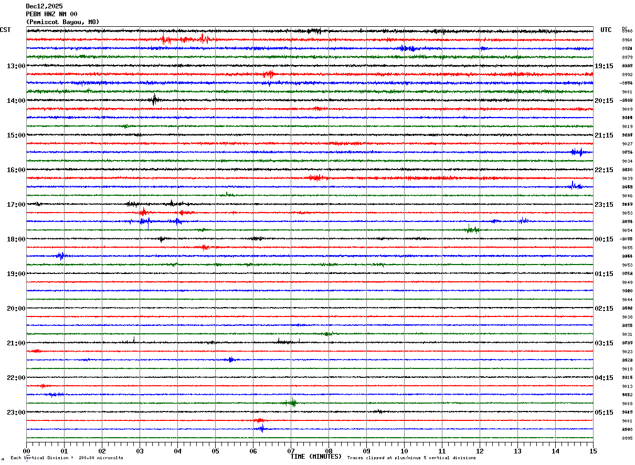Select the 21:00 CST row label
Image resolution: width=635 pixels, height=465 pixels.
(x=16, y=343)
